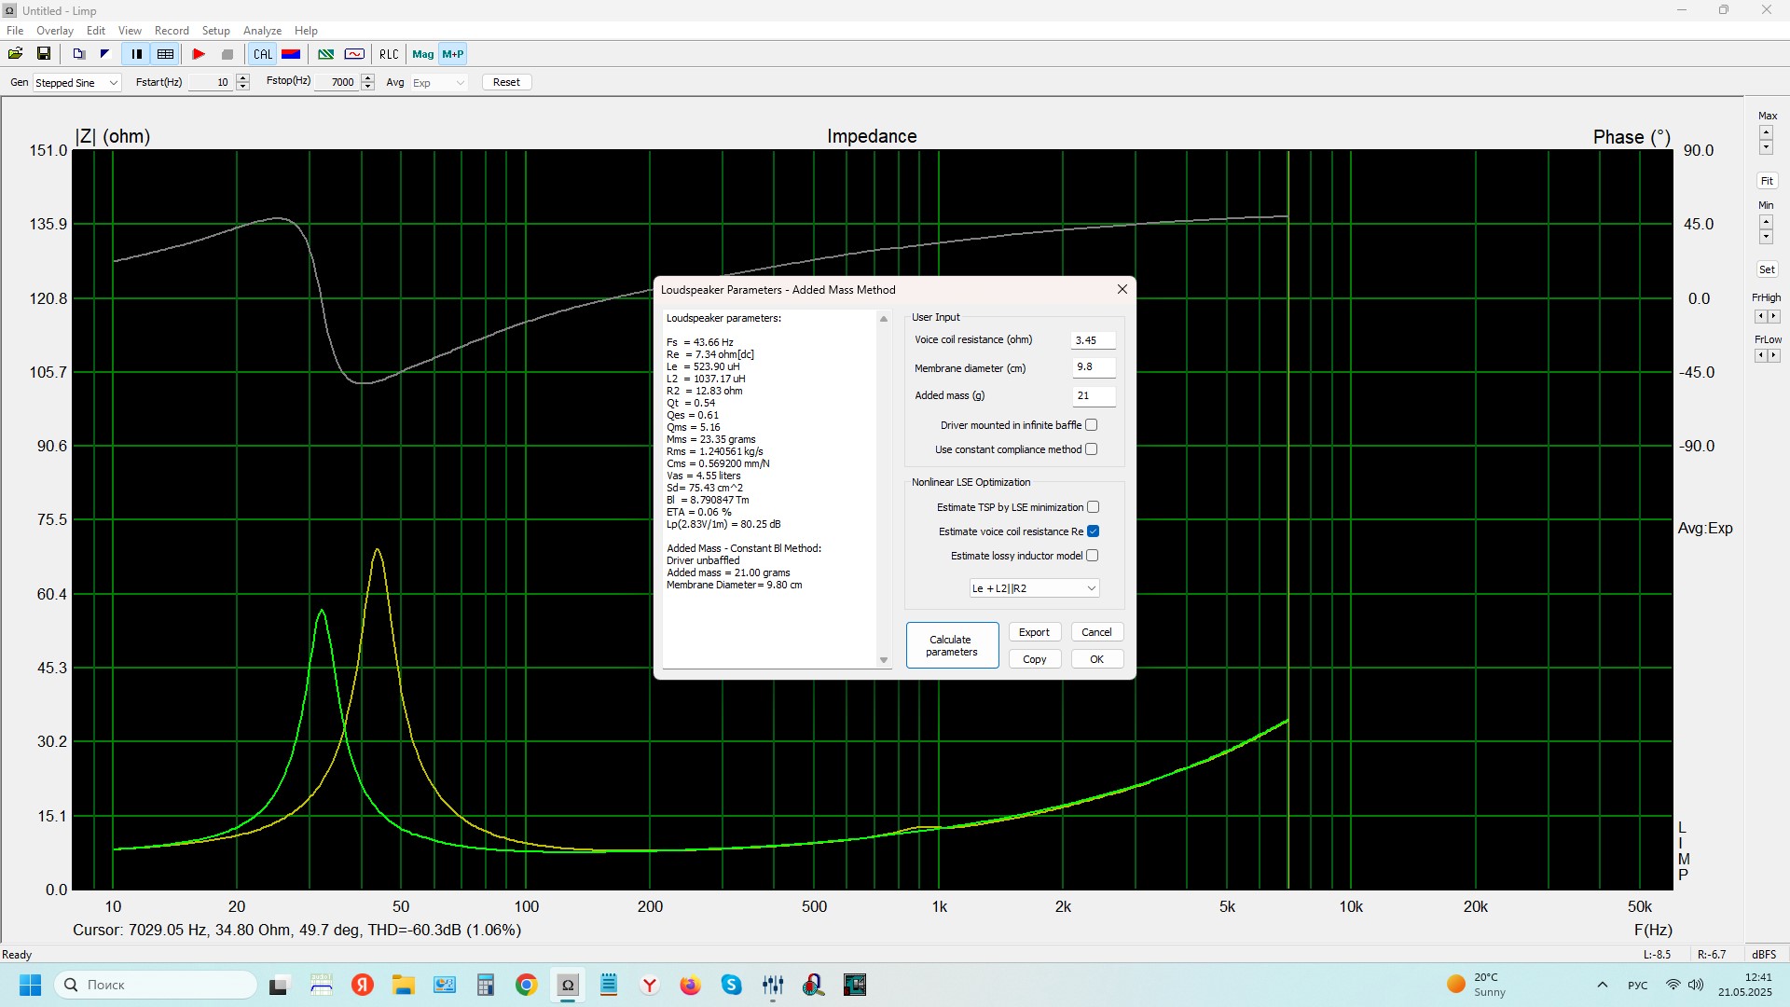
Task: Open the Stepped Sine generator dropdown
Action: (x=77, y=83)
